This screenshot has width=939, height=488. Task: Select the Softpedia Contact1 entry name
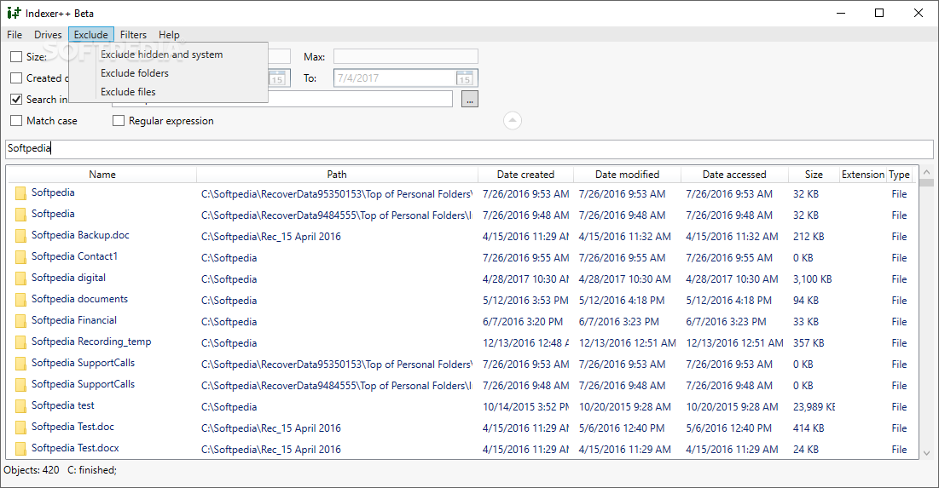(74, 256)
